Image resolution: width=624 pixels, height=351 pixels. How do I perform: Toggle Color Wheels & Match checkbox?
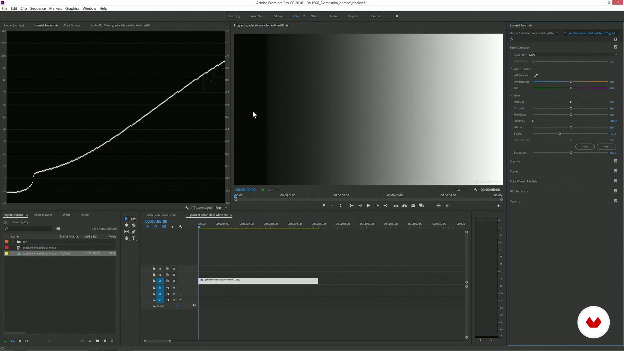click(x=615, y=181)
